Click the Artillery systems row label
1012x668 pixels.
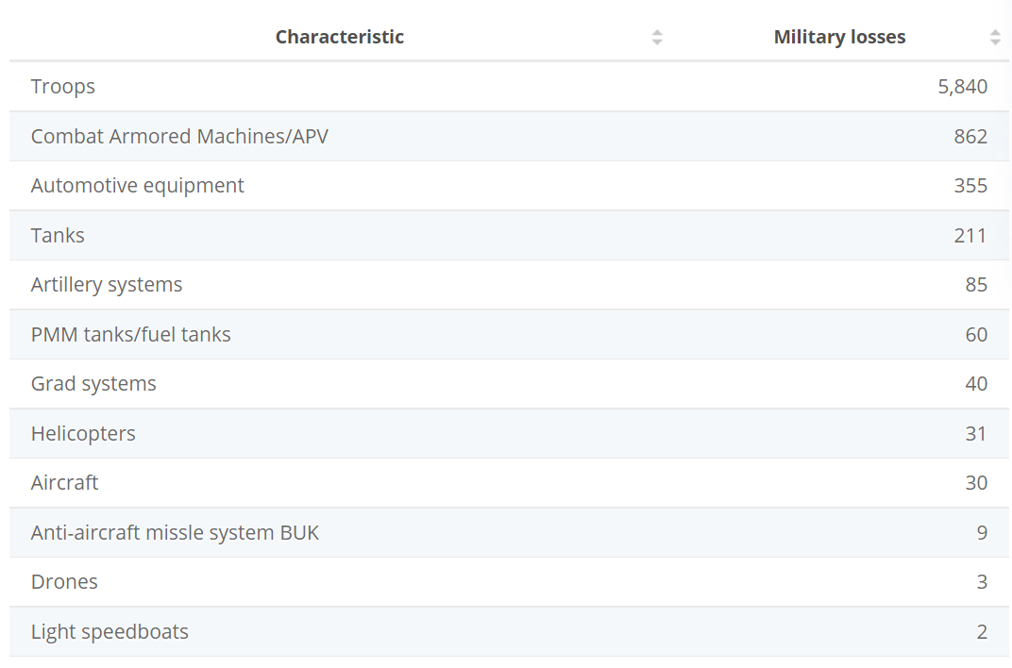coord(107,285)
